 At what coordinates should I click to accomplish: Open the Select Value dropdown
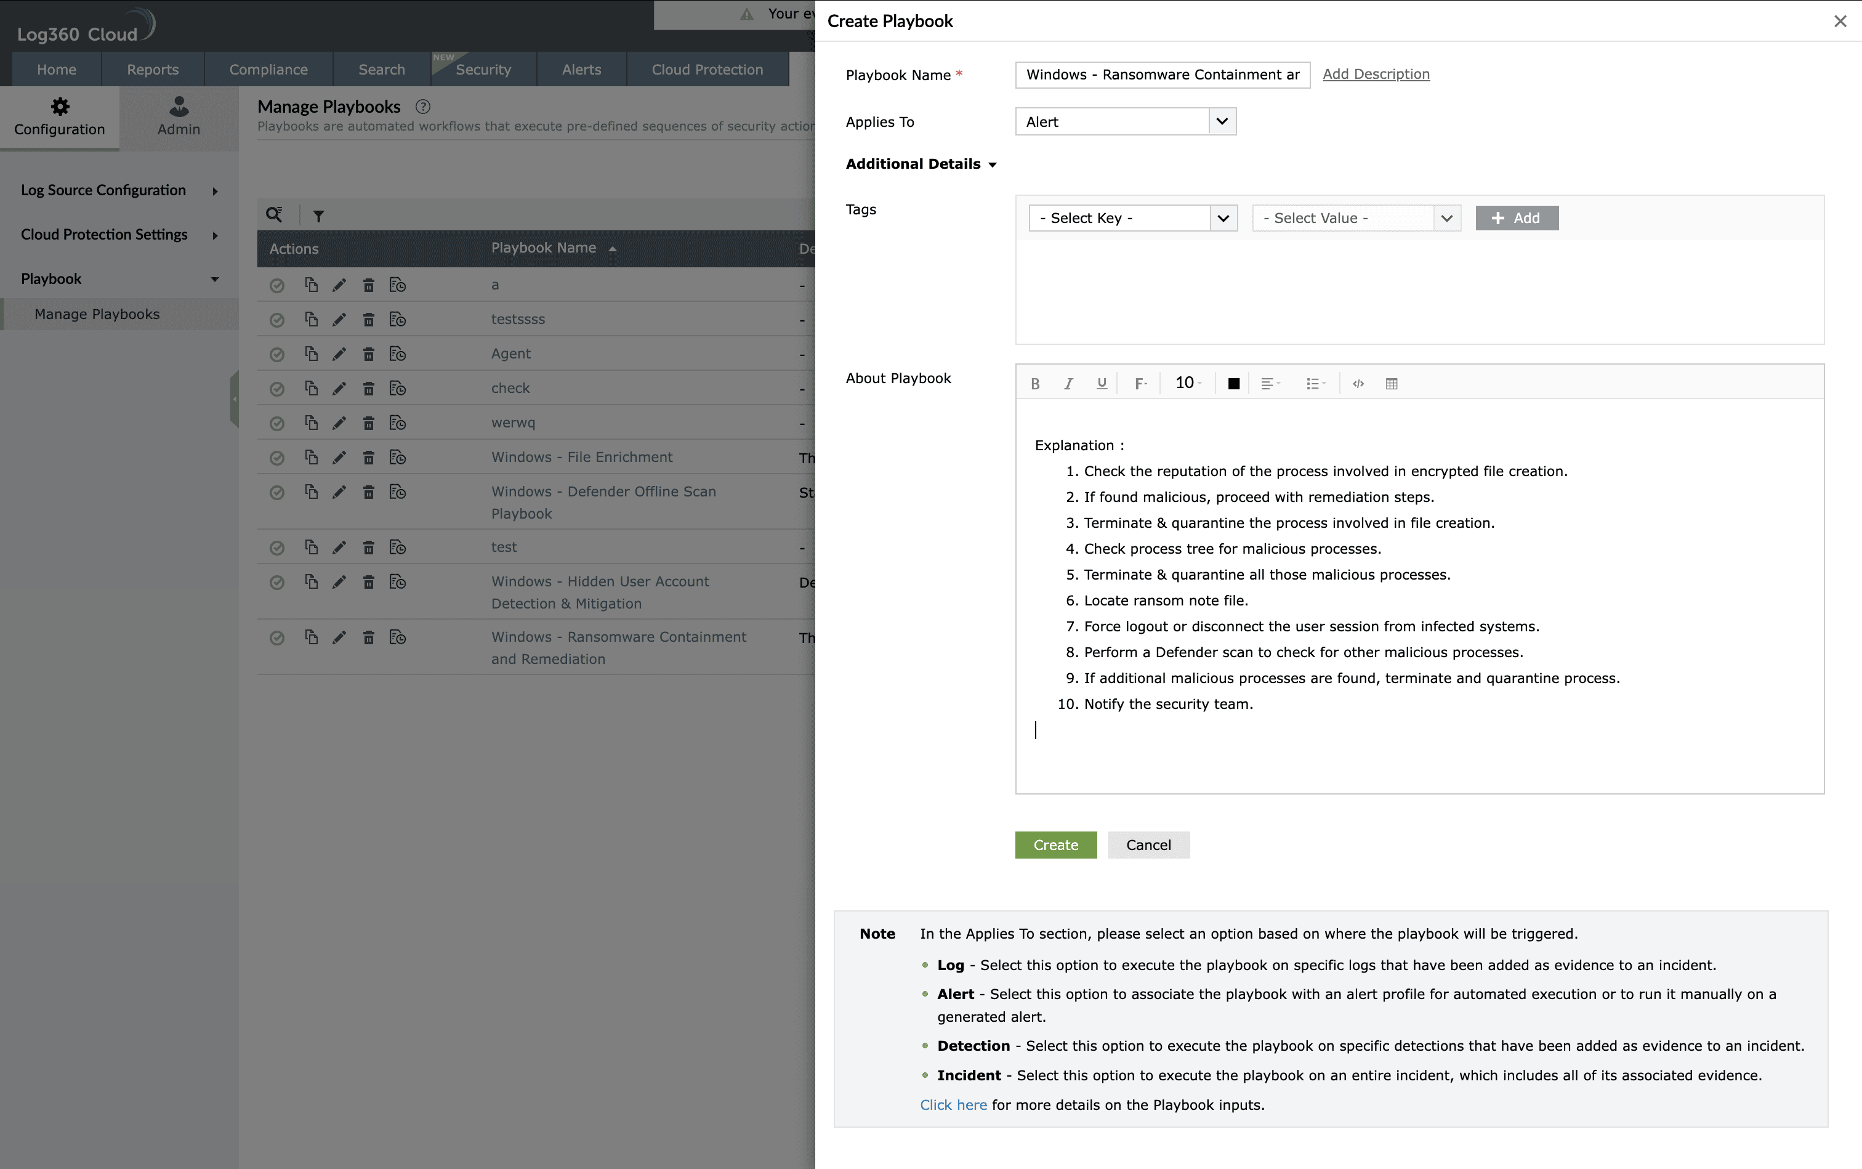point(1356,218)
